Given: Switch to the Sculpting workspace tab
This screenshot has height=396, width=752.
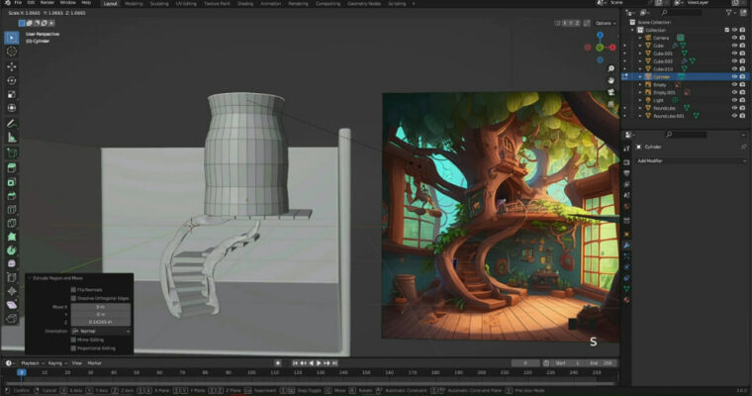Looking at the screenshot, I should [x=158, y=3].
